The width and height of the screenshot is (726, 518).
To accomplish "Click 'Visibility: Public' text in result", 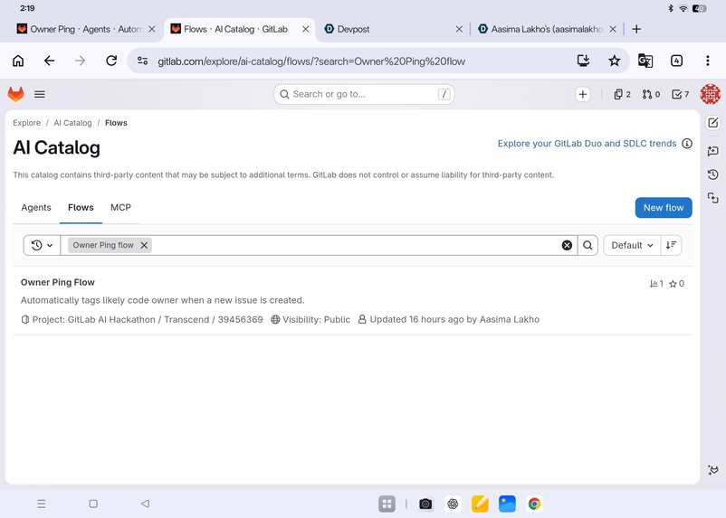I will 316,320.
